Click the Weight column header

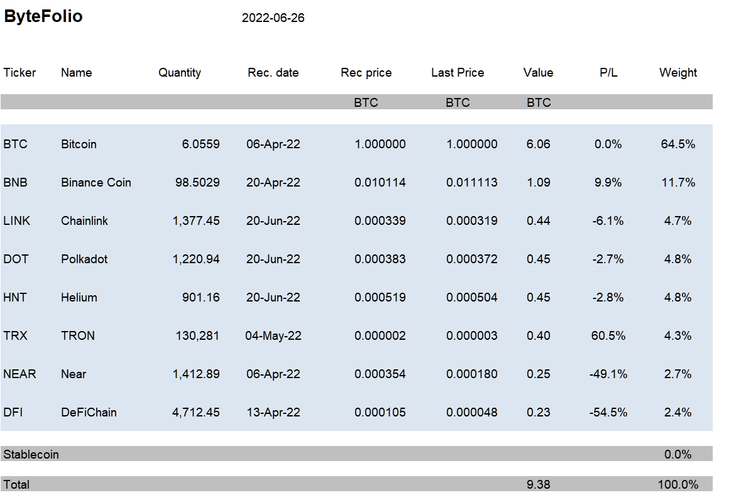[678, 73]
